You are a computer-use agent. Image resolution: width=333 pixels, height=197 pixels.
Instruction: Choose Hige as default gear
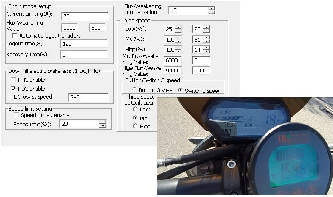[x=135, y=126]
